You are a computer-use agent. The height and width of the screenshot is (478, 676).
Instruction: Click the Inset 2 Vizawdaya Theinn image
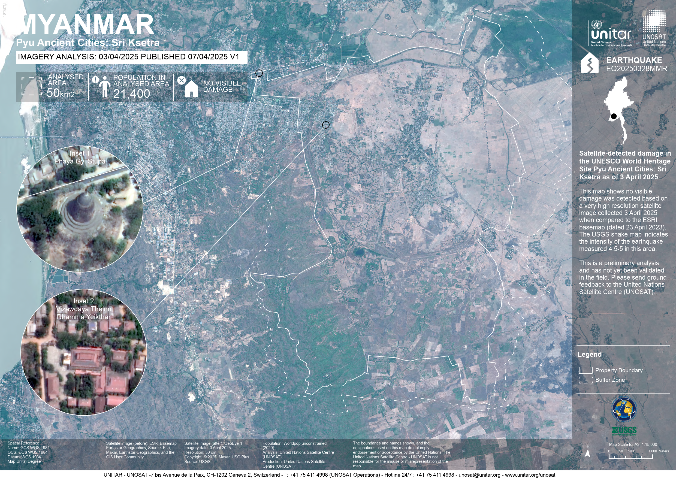84,352
